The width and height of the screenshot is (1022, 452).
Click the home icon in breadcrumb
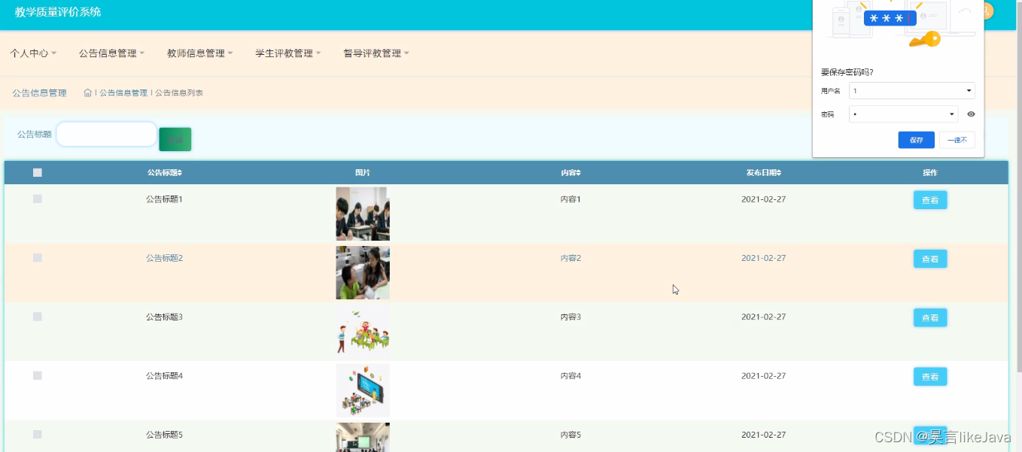87,93
